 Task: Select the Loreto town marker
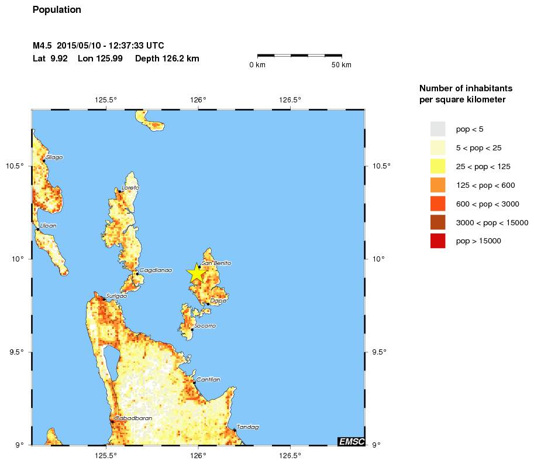[x=120, y=191]
